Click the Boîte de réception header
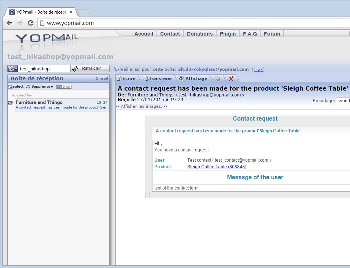 tap(37, 78)
